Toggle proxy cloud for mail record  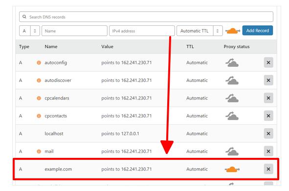232,152
